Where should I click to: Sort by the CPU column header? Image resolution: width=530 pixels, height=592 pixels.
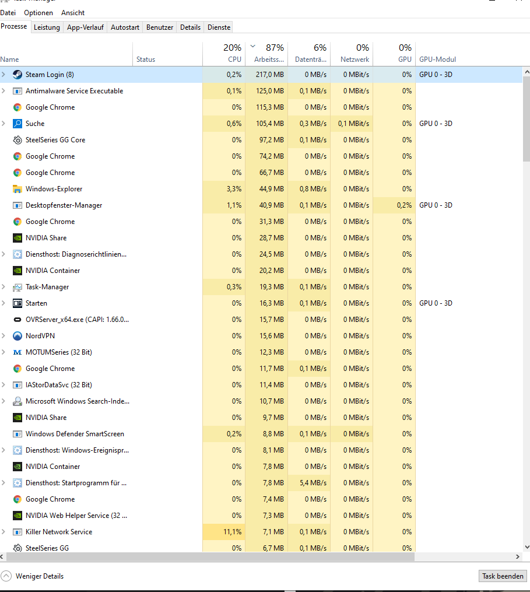click(224, 54)
